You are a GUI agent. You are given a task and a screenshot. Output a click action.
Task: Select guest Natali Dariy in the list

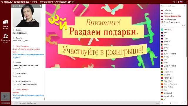coord(168,81)
